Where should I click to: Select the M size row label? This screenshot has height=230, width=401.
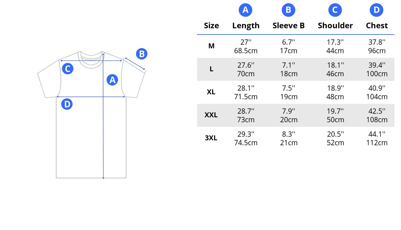[x=211, y=46]
